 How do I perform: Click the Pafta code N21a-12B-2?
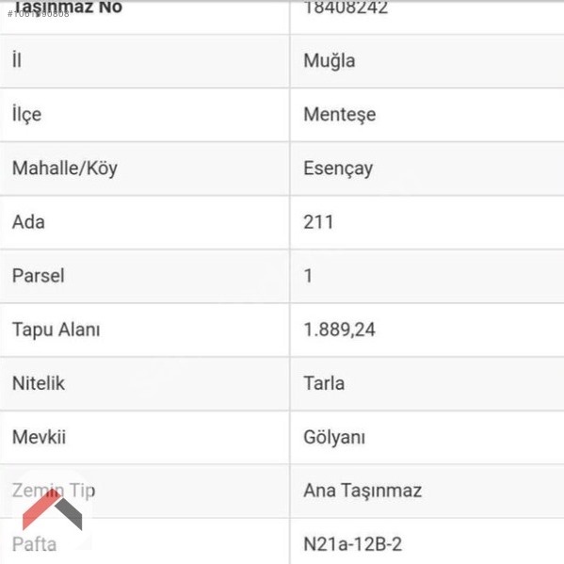click(x=352, y=544)
